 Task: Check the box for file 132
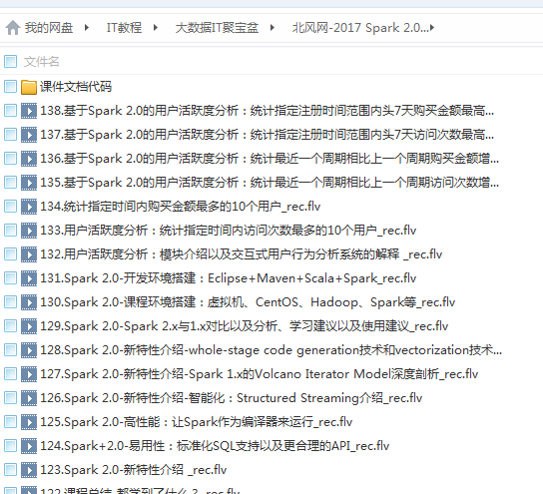tap(10, 254)
